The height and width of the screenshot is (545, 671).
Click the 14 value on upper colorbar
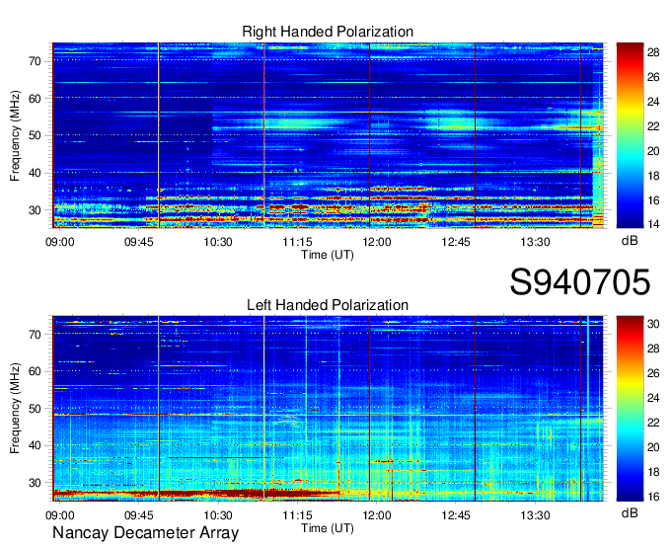653,224
